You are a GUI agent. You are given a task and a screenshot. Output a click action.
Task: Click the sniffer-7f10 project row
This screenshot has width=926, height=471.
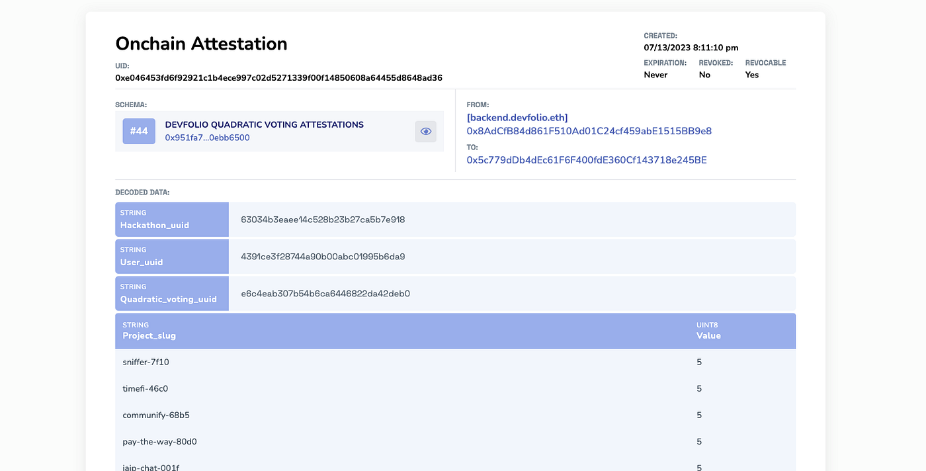coord(455,363)
